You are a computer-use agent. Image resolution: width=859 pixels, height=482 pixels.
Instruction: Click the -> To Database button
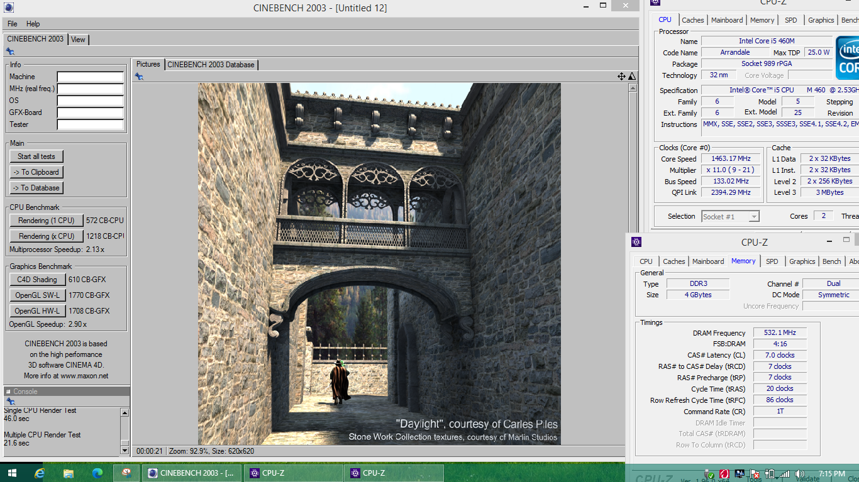36,188
